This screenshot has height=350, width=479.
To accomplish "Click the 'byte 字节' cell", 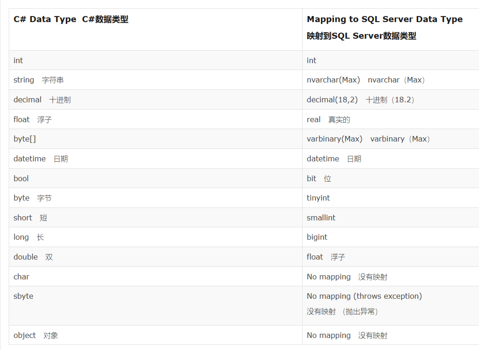I will pyautogui.click(x=156, y=198).
